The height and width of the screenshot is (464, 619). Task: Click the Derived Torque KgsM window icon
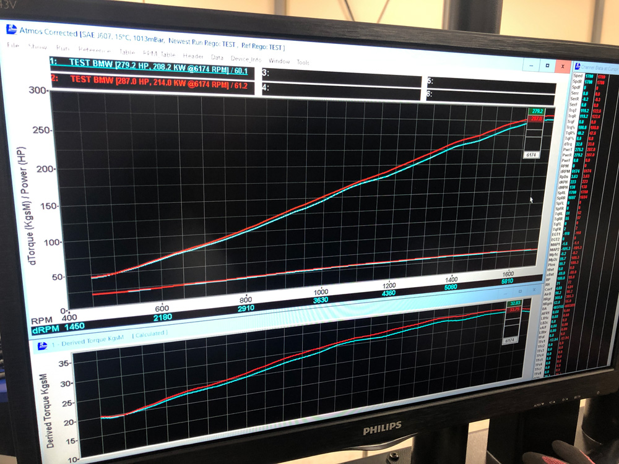pyautogui.click(x=42, y=346)
